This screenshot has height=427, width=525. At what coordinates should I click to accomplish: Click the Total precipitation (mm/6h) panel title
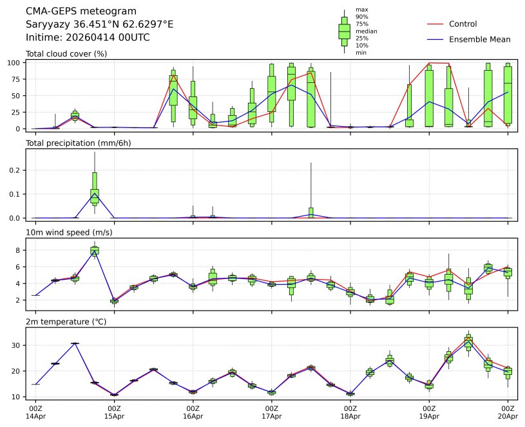point(78,143)
